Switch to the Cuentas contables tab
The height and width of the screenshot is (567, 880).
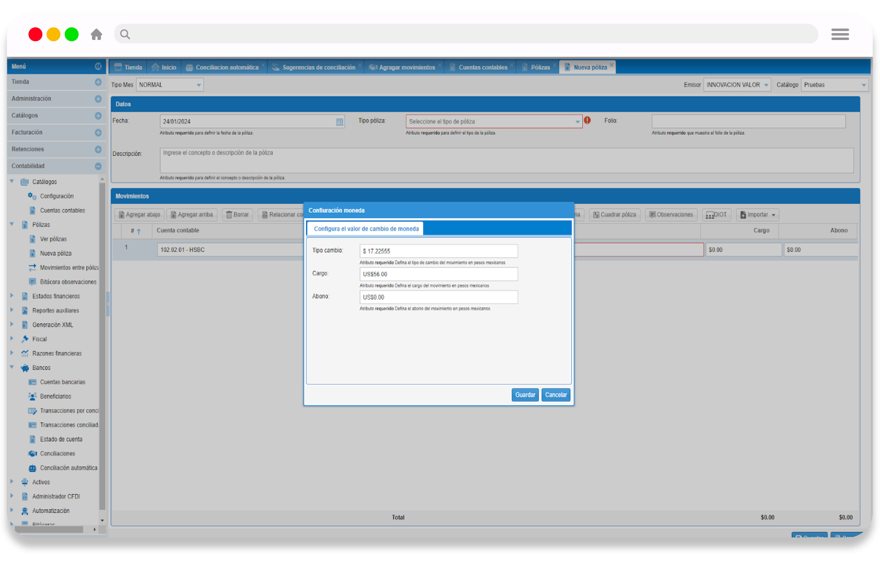482,67
